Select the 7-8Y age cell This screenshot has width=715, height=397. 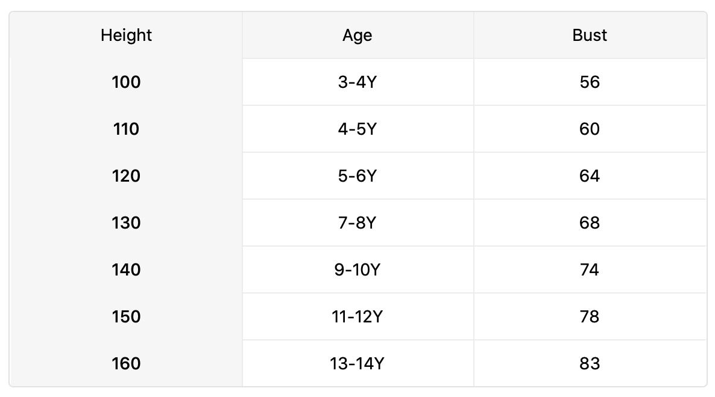357,223
